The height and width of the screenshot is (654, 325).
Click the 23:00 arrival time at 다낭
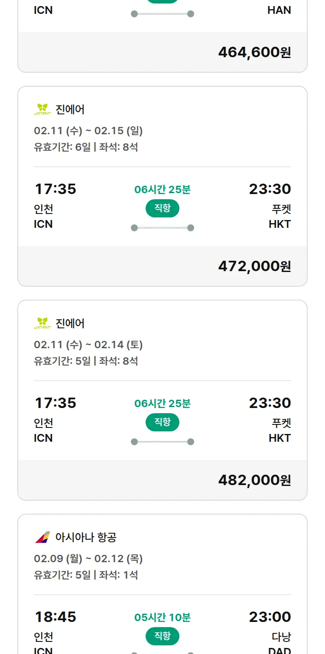coord(270,617)
